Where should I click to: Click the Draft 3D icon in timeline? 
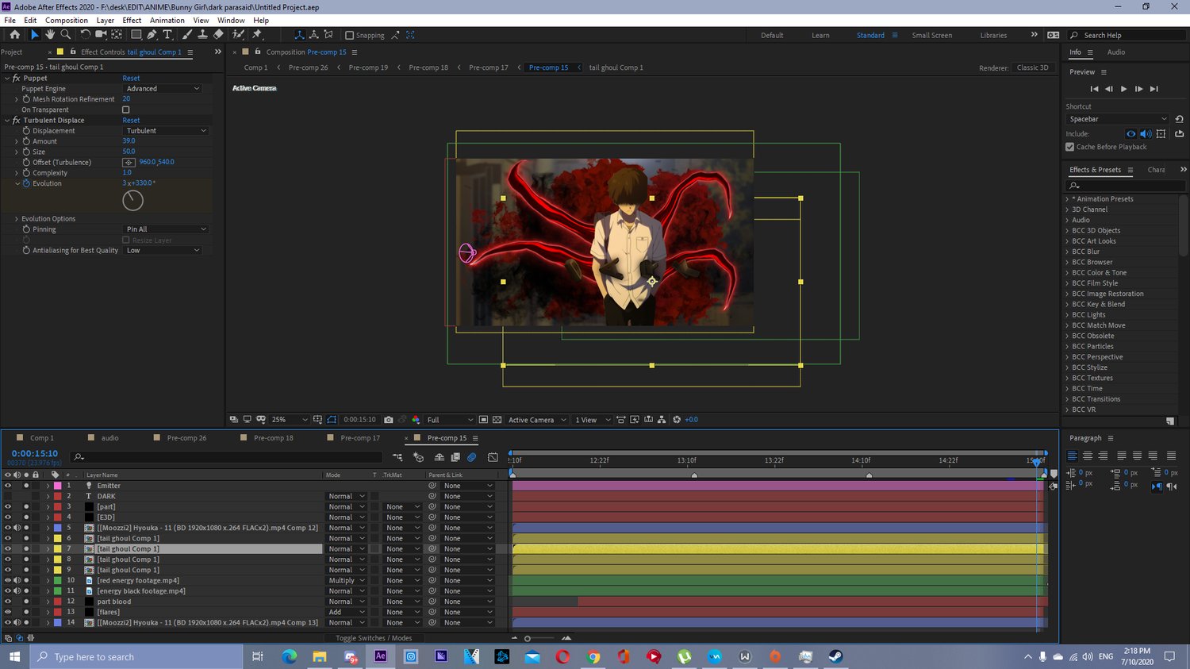pyautogui.click(x=419, y=457)
